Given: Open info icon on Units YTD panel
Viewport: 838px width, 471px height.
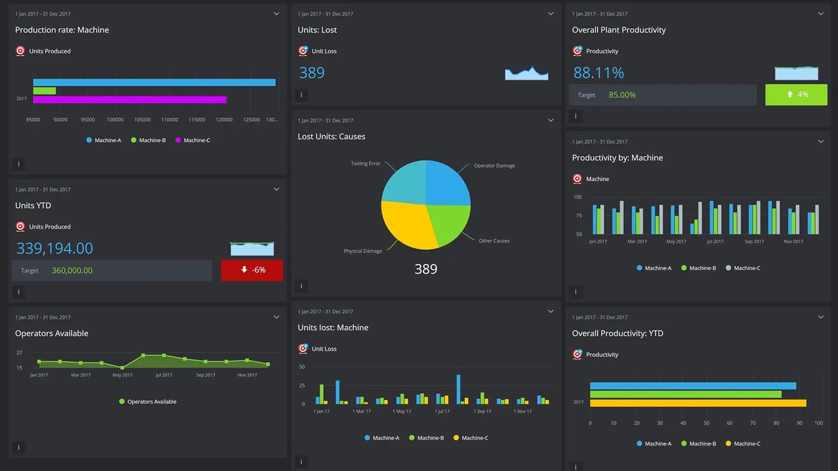Looking at the screenshot, I should 19,292.
